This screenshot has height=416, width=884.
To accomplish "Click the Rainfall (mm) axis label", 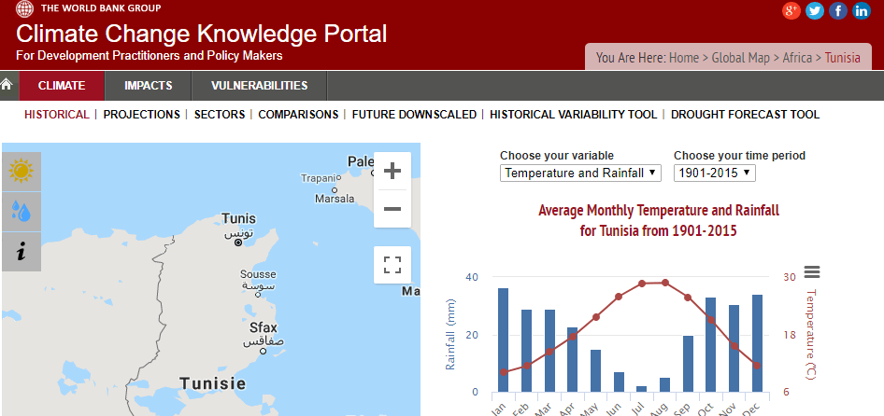I will 449,334.
